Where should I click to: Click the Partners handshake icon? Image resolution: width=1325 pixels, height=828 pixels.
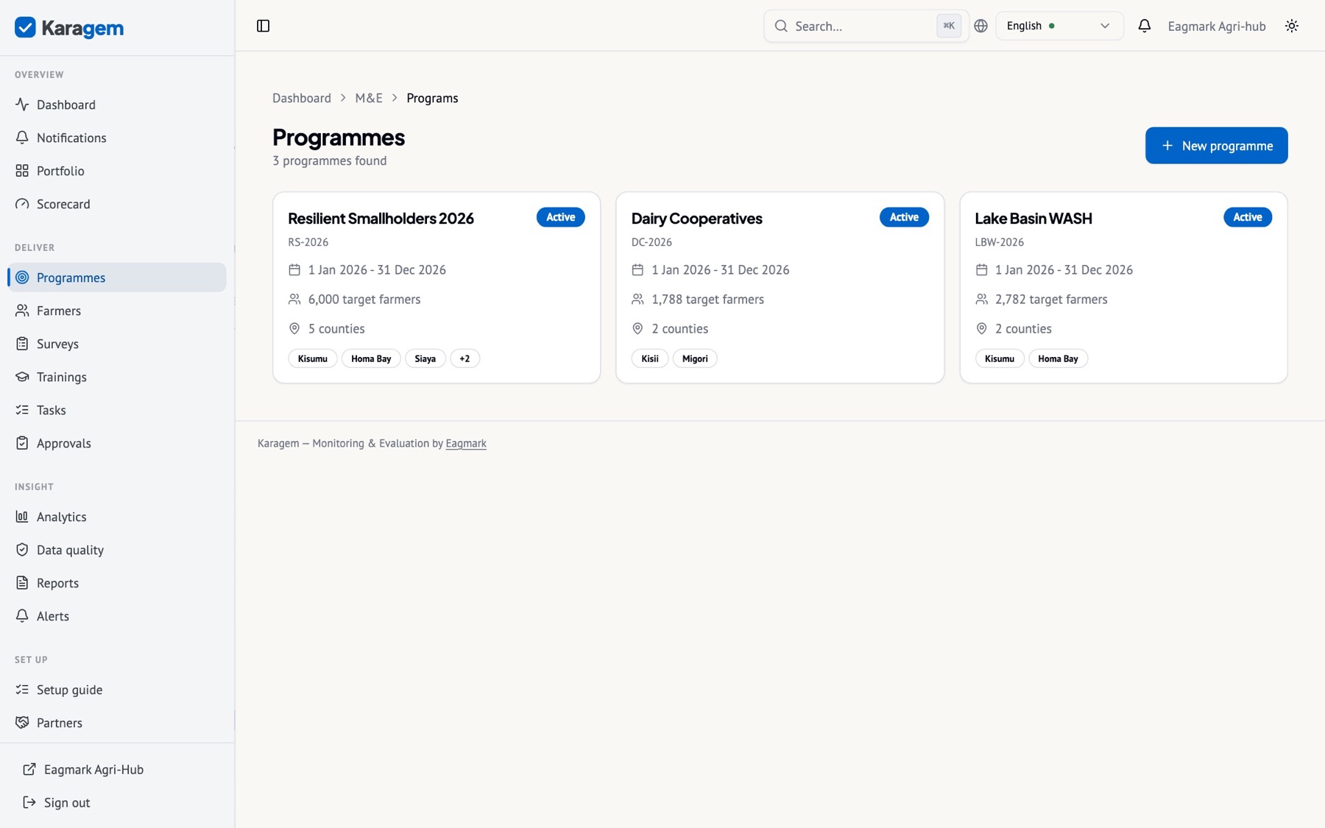tap(22, 723)
